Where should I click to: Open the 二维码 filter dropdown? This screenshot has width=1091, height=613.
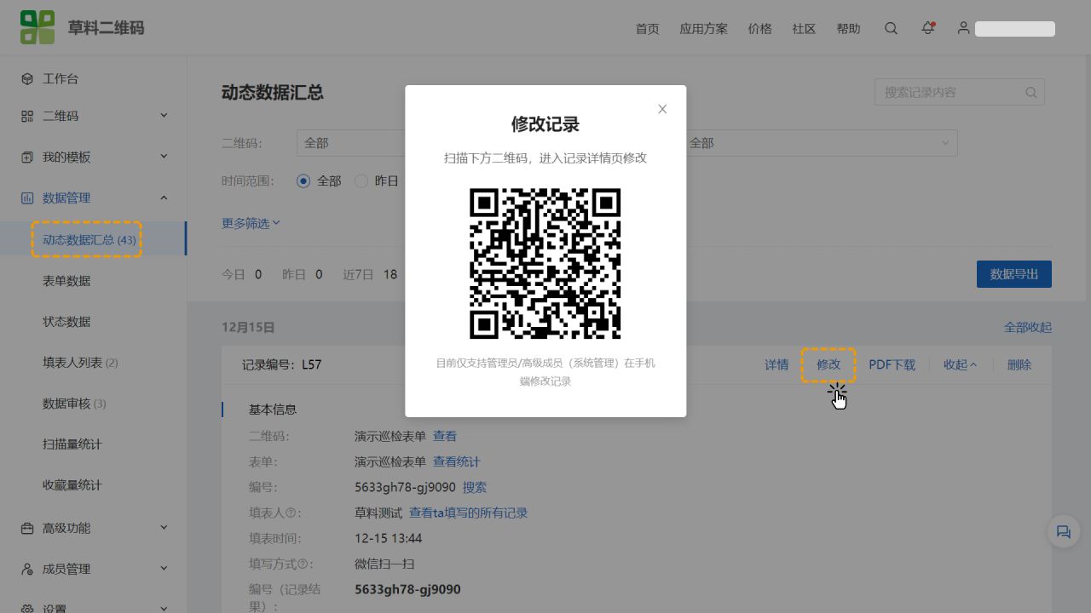click(351, 143)
